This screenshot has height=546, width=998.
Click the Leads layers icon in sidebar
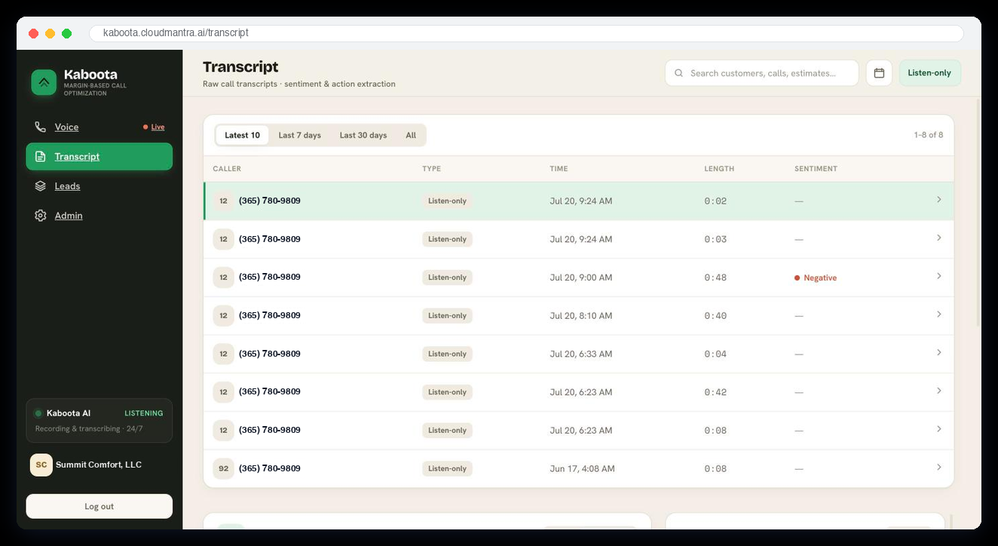[41, 186]
